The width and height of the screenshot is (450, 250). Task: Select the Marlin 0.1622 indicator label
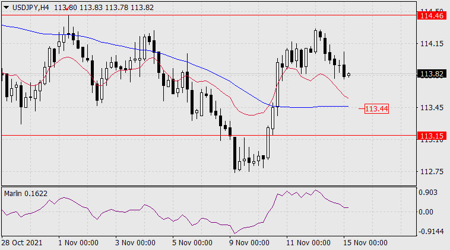[26, 194]
